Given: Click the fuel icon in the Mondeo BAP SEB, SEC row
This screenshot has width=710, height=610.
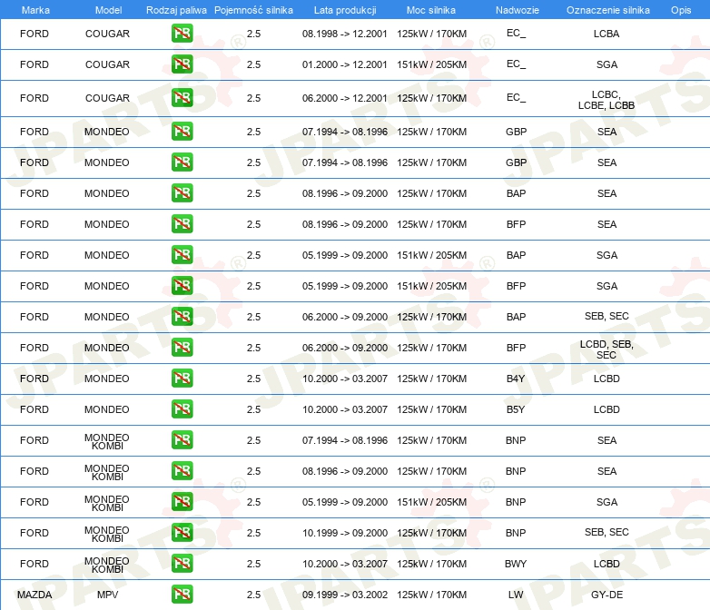Looking at the screenshot, I should coord(182,316).
